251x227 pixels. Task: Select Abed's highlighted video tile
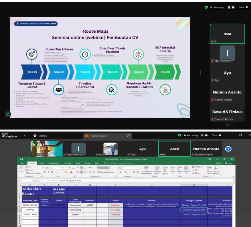click(x=174, y=149)
